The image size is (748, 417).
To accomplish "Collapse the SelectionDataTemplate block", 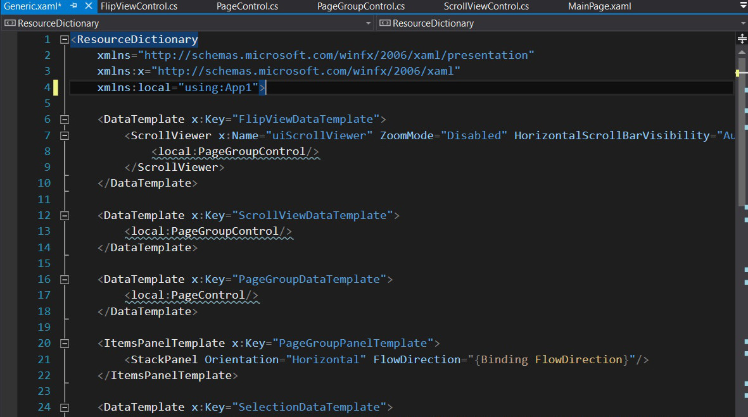I will pyautogui.click(x=64, y=408).
